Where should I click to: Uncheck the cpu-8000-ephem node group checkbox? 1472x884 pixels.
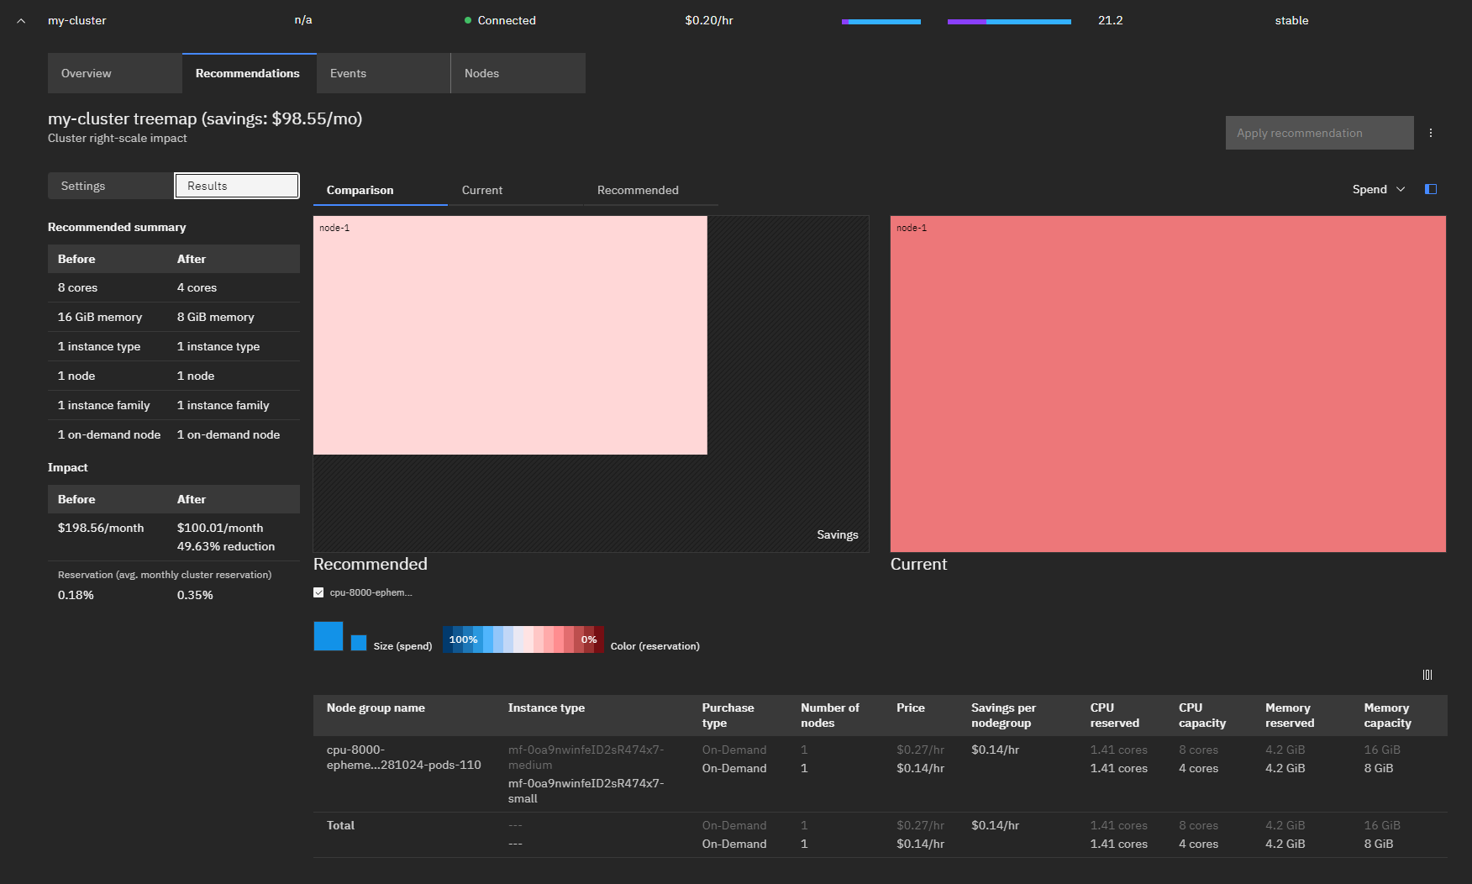coord(318,592)
